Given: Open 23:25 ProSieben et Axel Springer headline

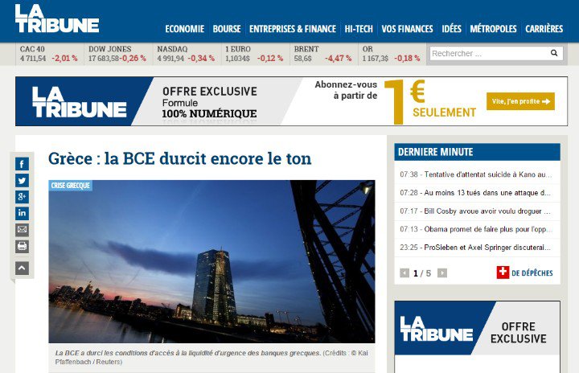Looking at the screenshot, I should pyautogui.click(x=477, y=248).
